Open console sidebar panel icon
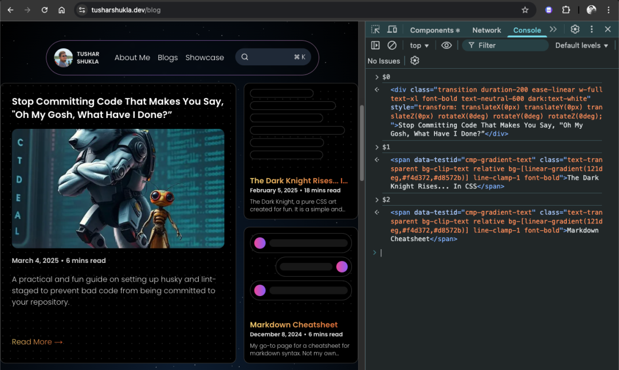This screenshot has height=370, width=619. click(375, 45)
